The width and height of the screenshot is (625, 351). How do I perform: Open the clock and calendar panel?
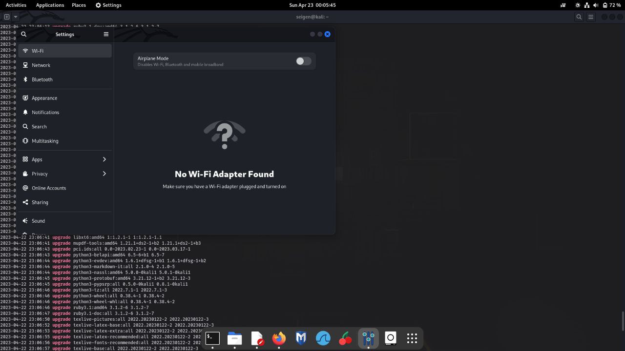click(312, 5)
